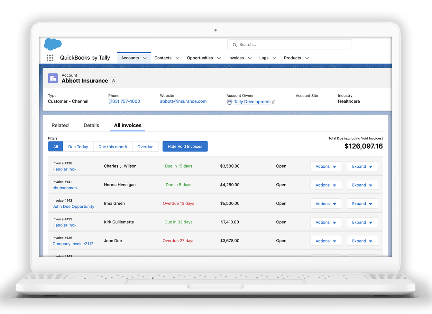Open the Actions dropdown for Invoice #138

pos(326,166)
